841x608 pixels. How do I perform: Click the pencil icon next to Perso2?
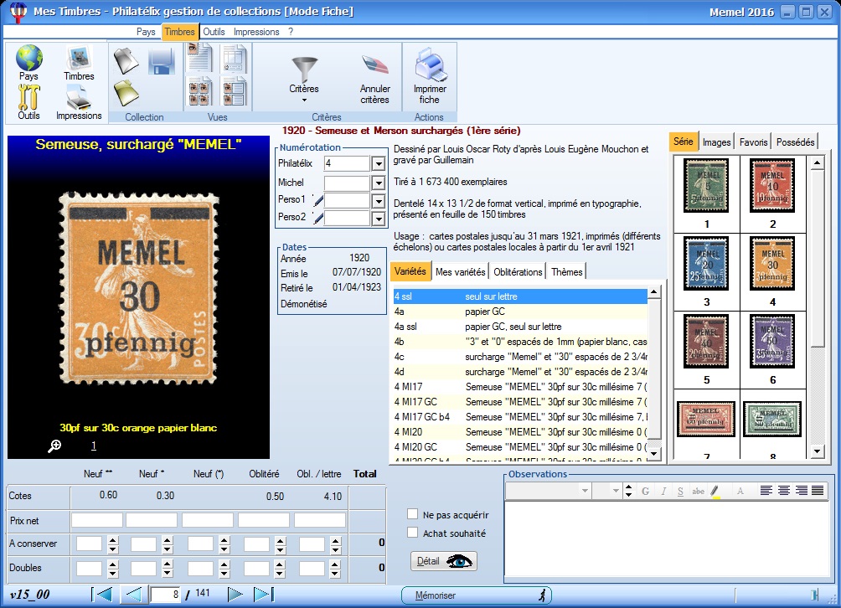pos(318,218)
